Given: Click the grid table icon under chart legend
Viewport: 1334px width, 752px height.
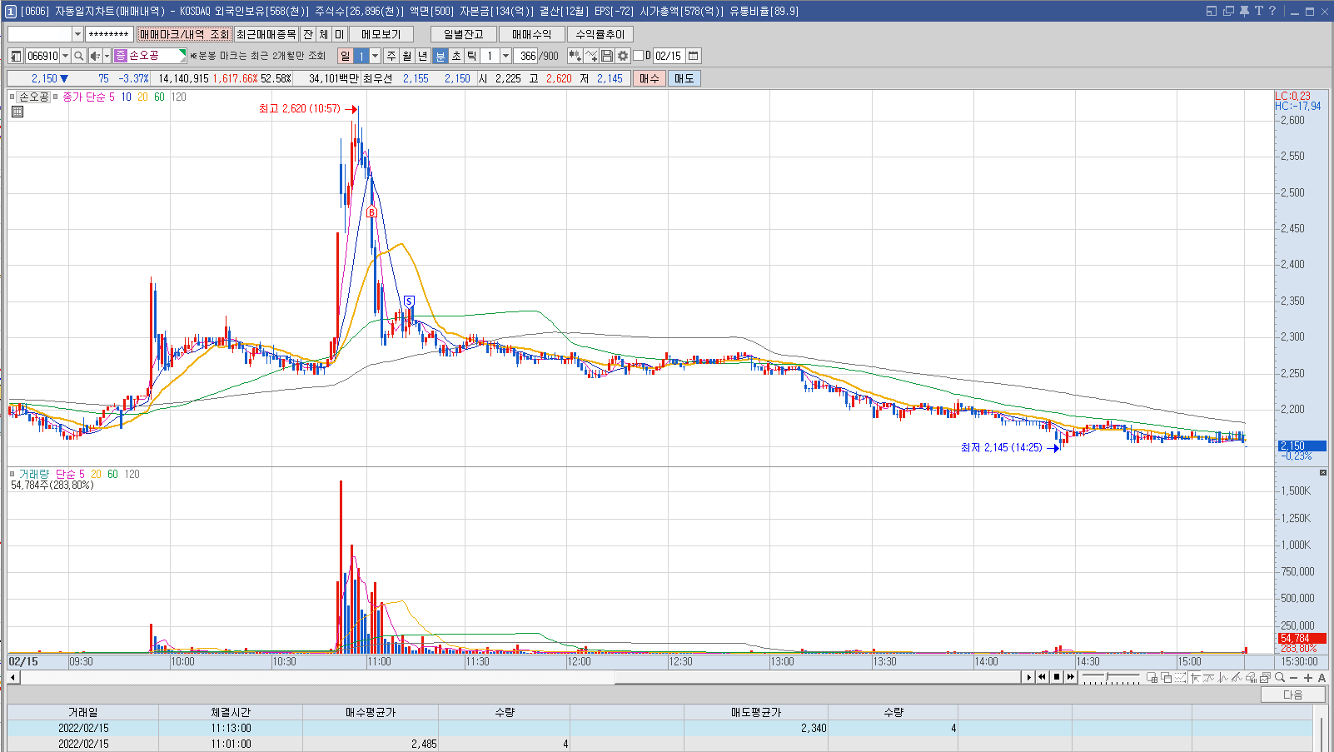Looking at the screenshot, I should 17,112.
